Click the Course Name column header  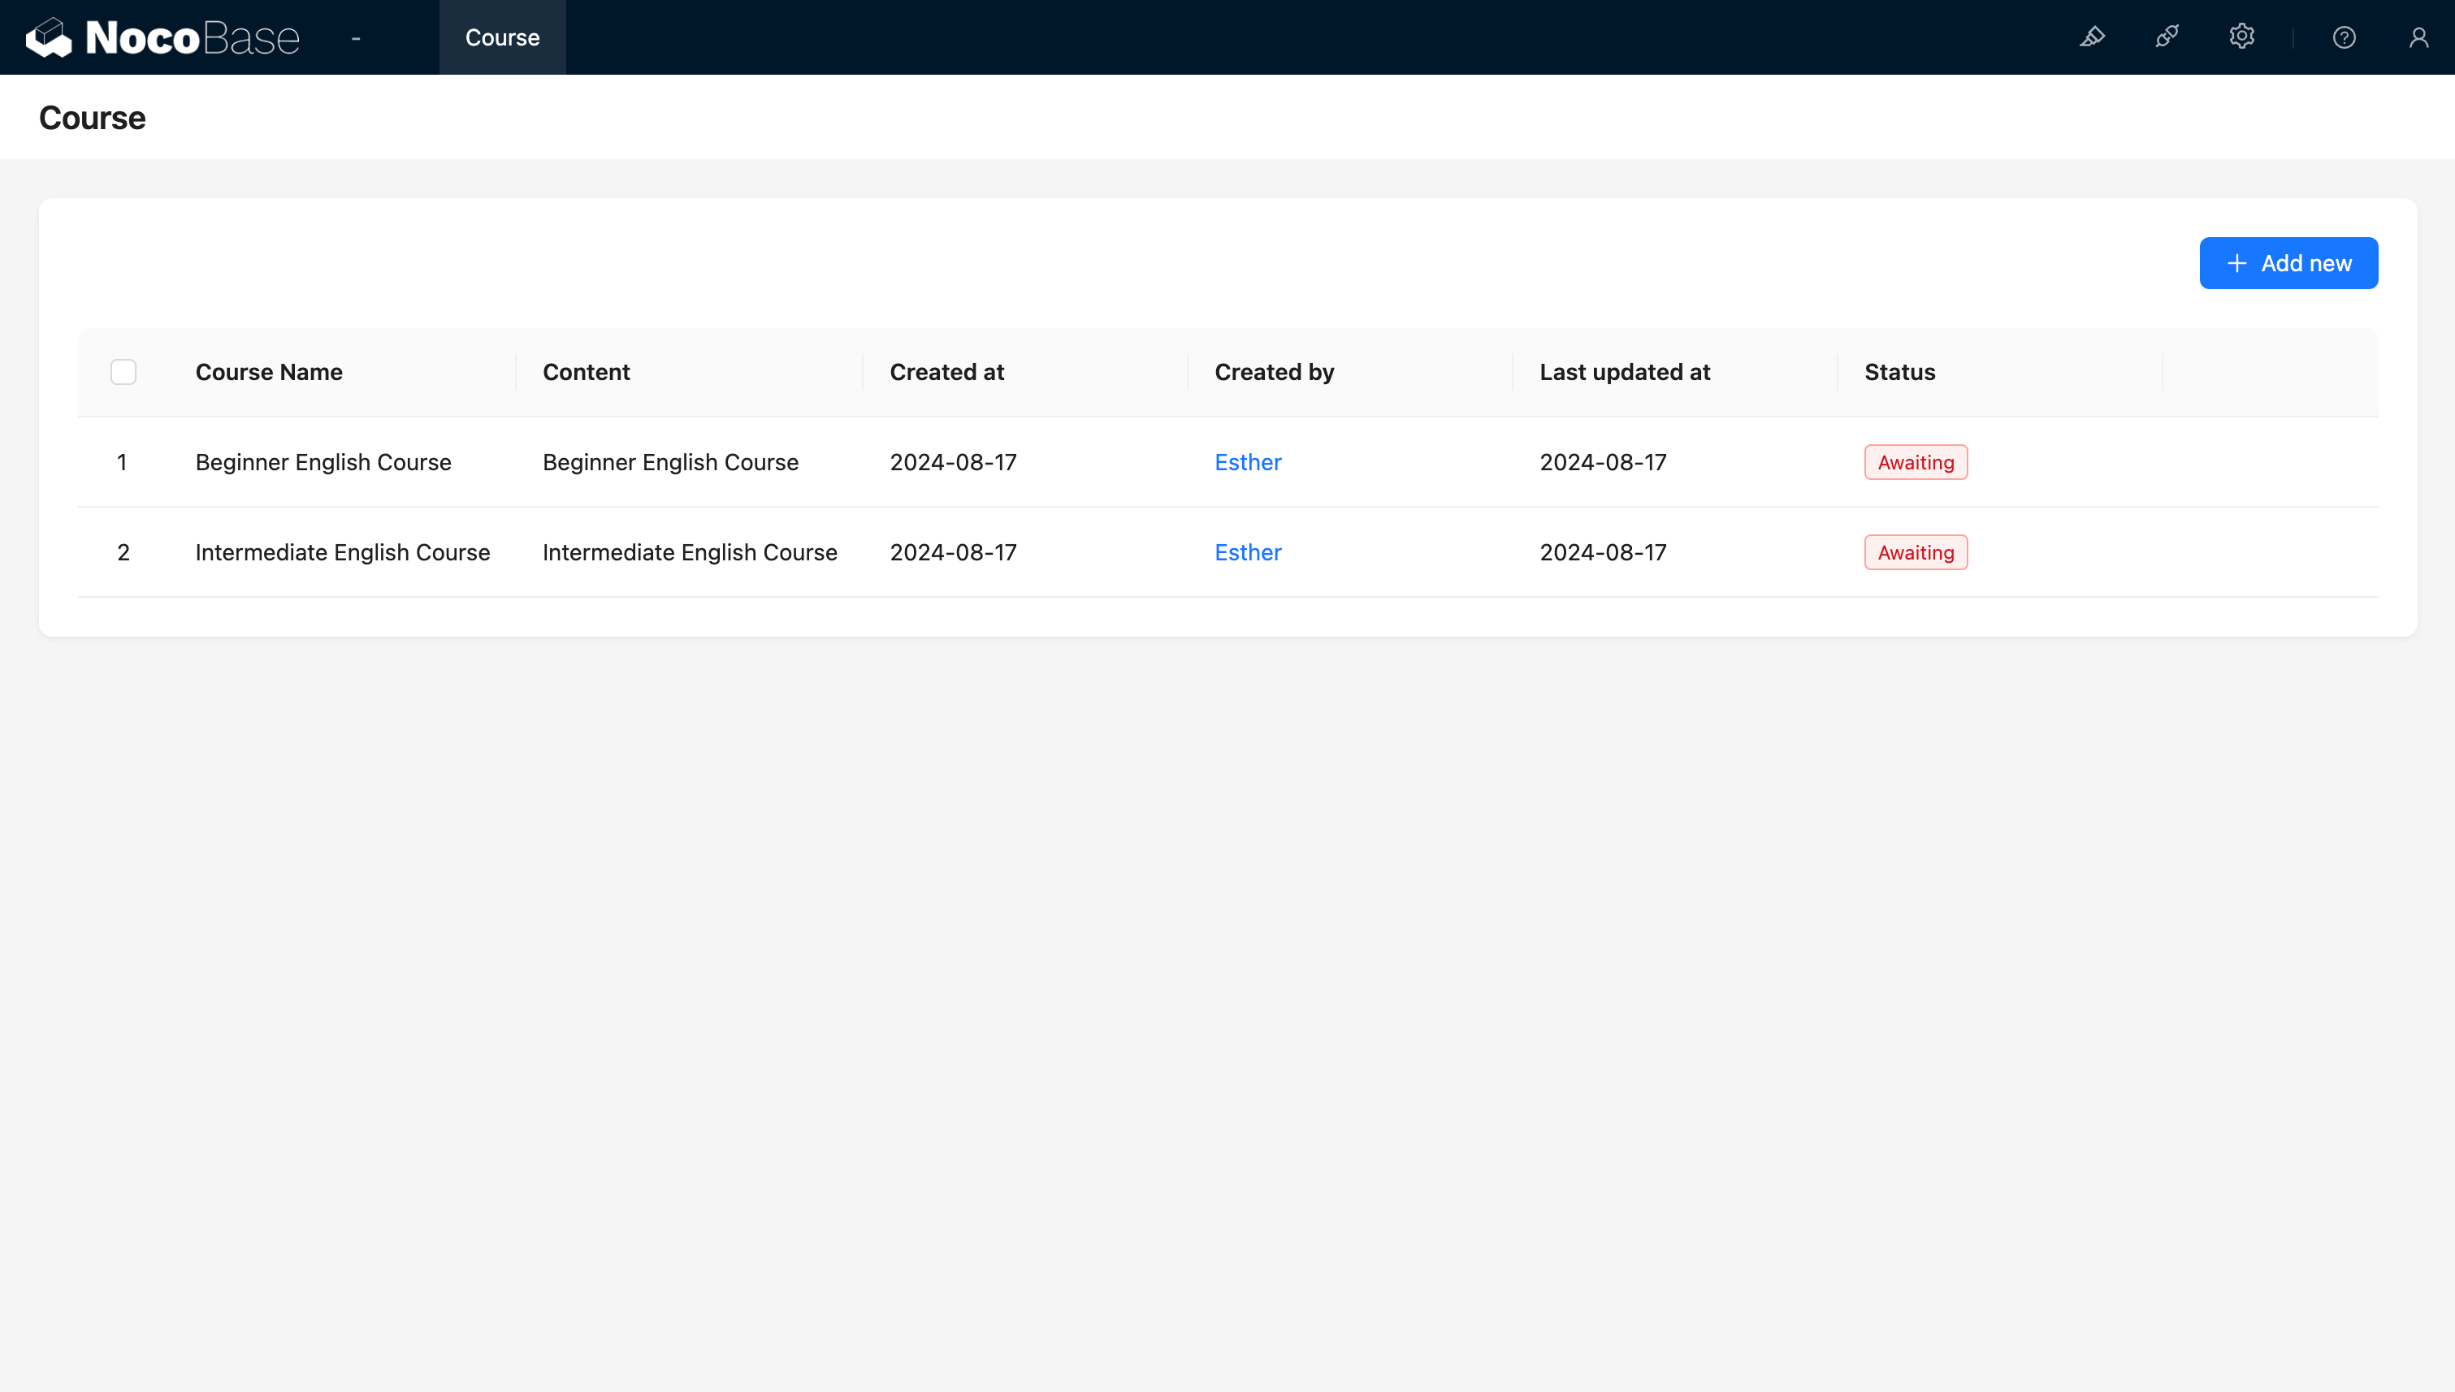[x=269, y=372]
